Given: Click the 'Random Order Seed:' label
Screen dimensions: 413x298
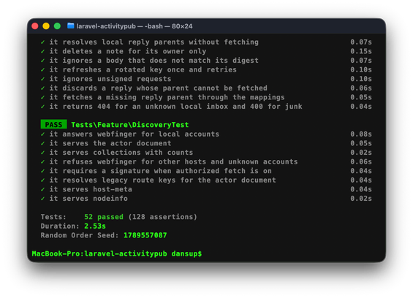Looking at the screenshot, I should pos(80,235).
